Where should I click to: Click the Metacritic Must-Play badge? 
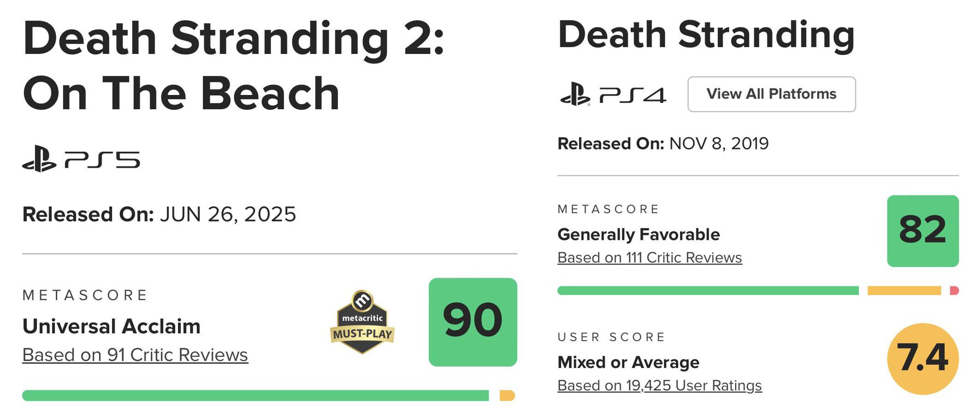(x=362, y=322)
